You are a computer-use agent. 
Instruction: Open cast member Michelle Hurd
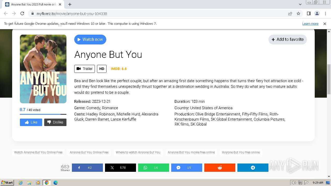tap(128, 114)
